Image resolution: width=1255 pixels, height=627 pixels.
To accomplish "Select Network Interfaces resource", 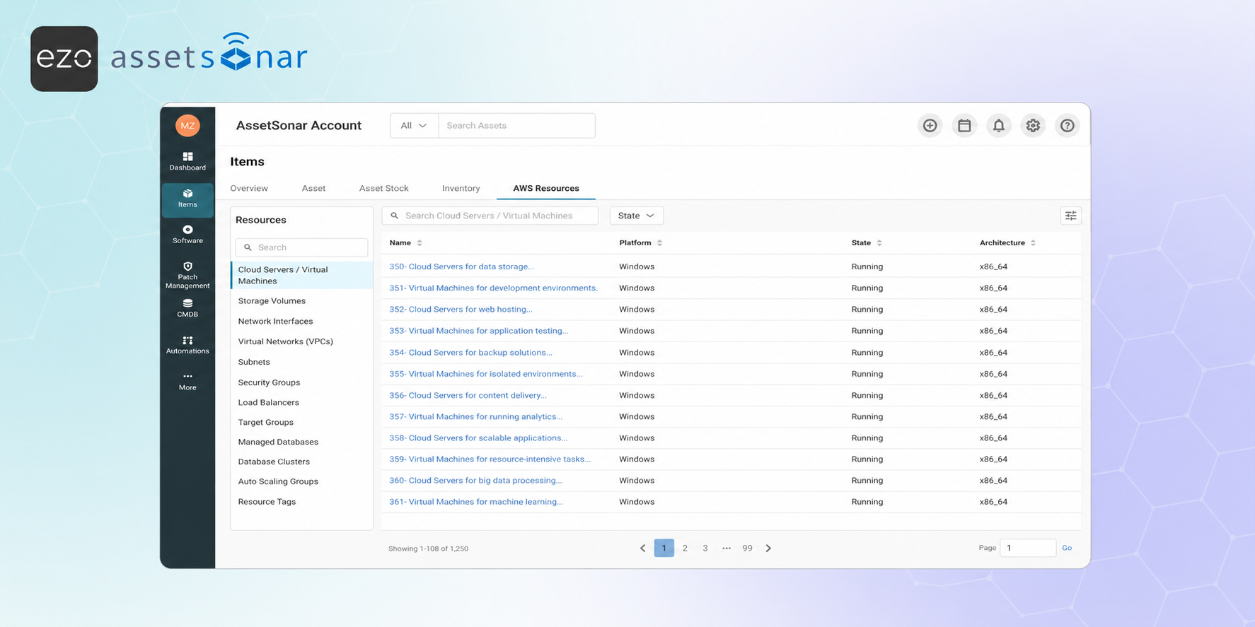I will 275,321.
